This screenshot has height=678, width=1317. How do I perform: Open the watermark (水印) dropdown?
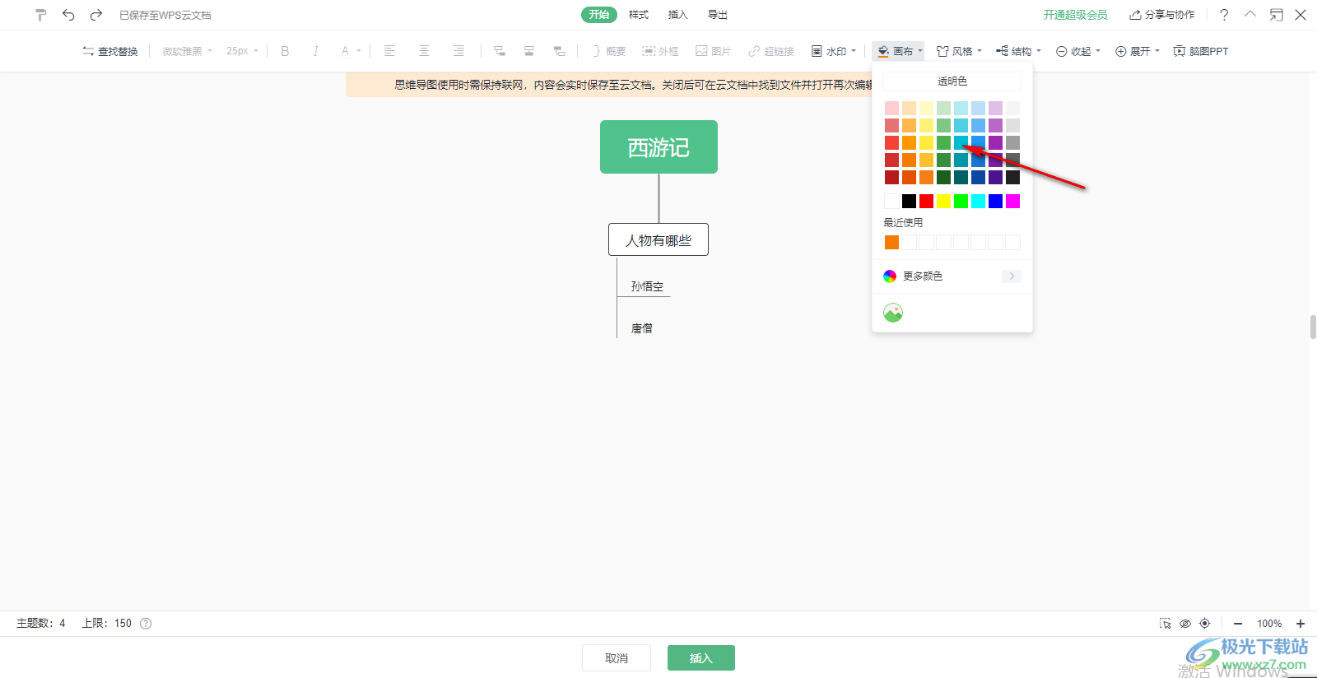834,51
